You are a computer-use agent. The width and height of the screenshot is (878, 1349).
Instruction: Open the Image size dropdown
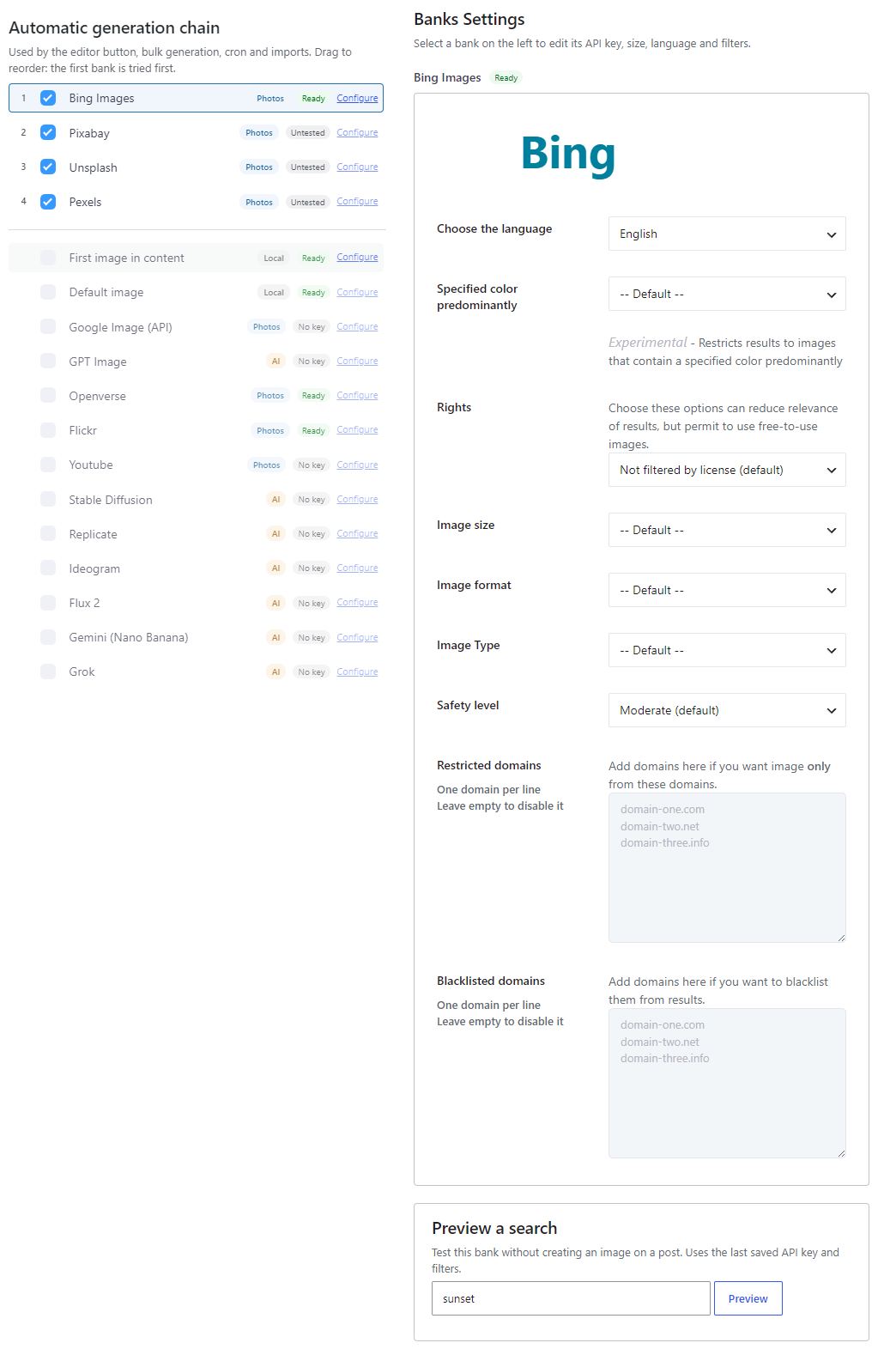coord(727,530)
